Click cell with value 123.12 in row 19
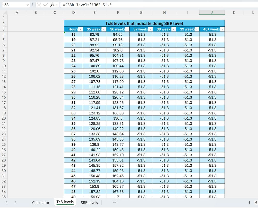Image resolution: width=258 pixels, height=208 pixels. pos(95,113)
